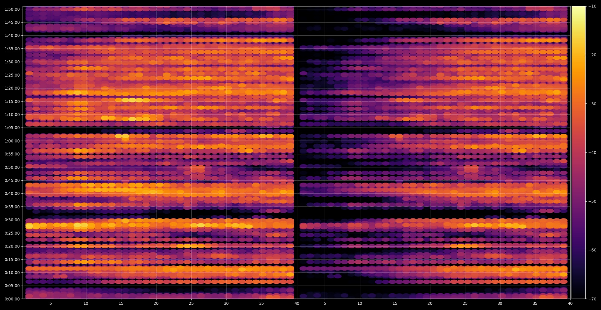Select x-axis tick 30 under left heatmap
This screenshot has height=310, width=601.
(x=226, y=303)
